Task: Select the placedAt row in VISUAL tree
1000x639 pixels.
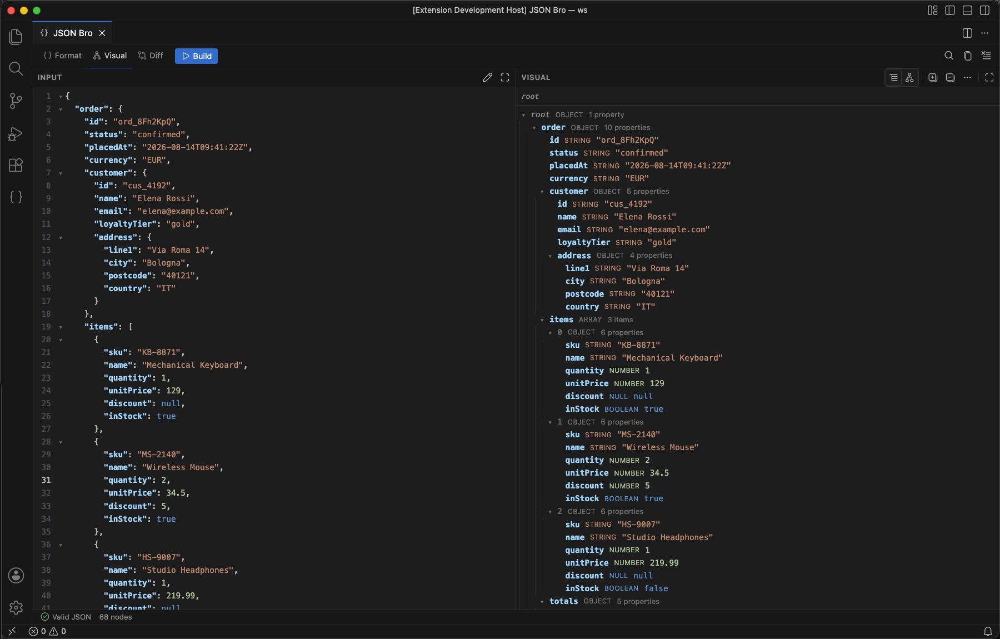Action: (758, 166)
